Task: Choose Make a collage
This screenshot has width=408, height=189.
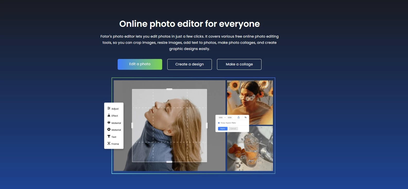Action: pyautogui.click(x=239, y=64)
